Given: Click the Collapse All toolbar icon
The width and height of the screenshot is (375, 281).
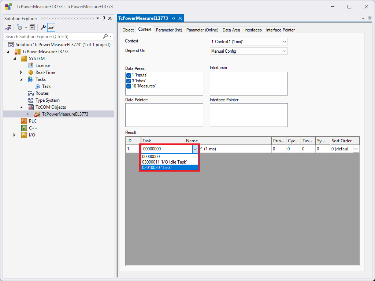Looking at the screenshot, I should click(x=32, y=28).
